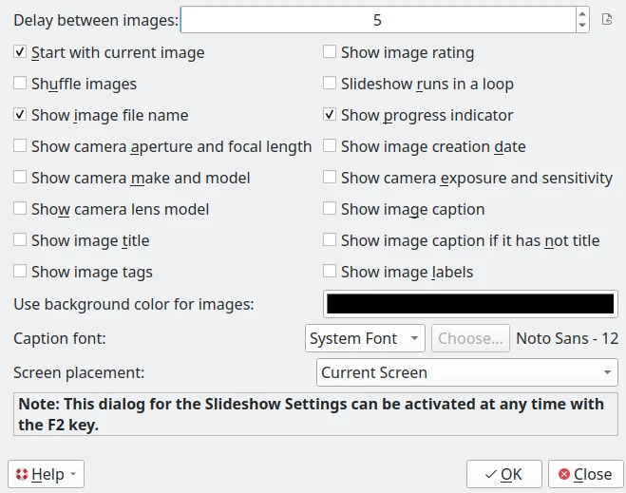
Task: Turn on Show image rating
Action: pyautogui.click(x=330, y=52)
